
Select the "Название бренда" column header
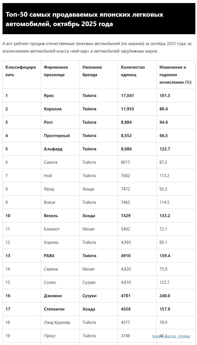point(92,71)
